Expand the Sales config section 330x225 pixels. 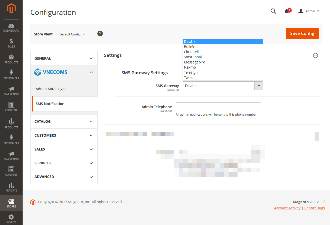coord(64,149)
